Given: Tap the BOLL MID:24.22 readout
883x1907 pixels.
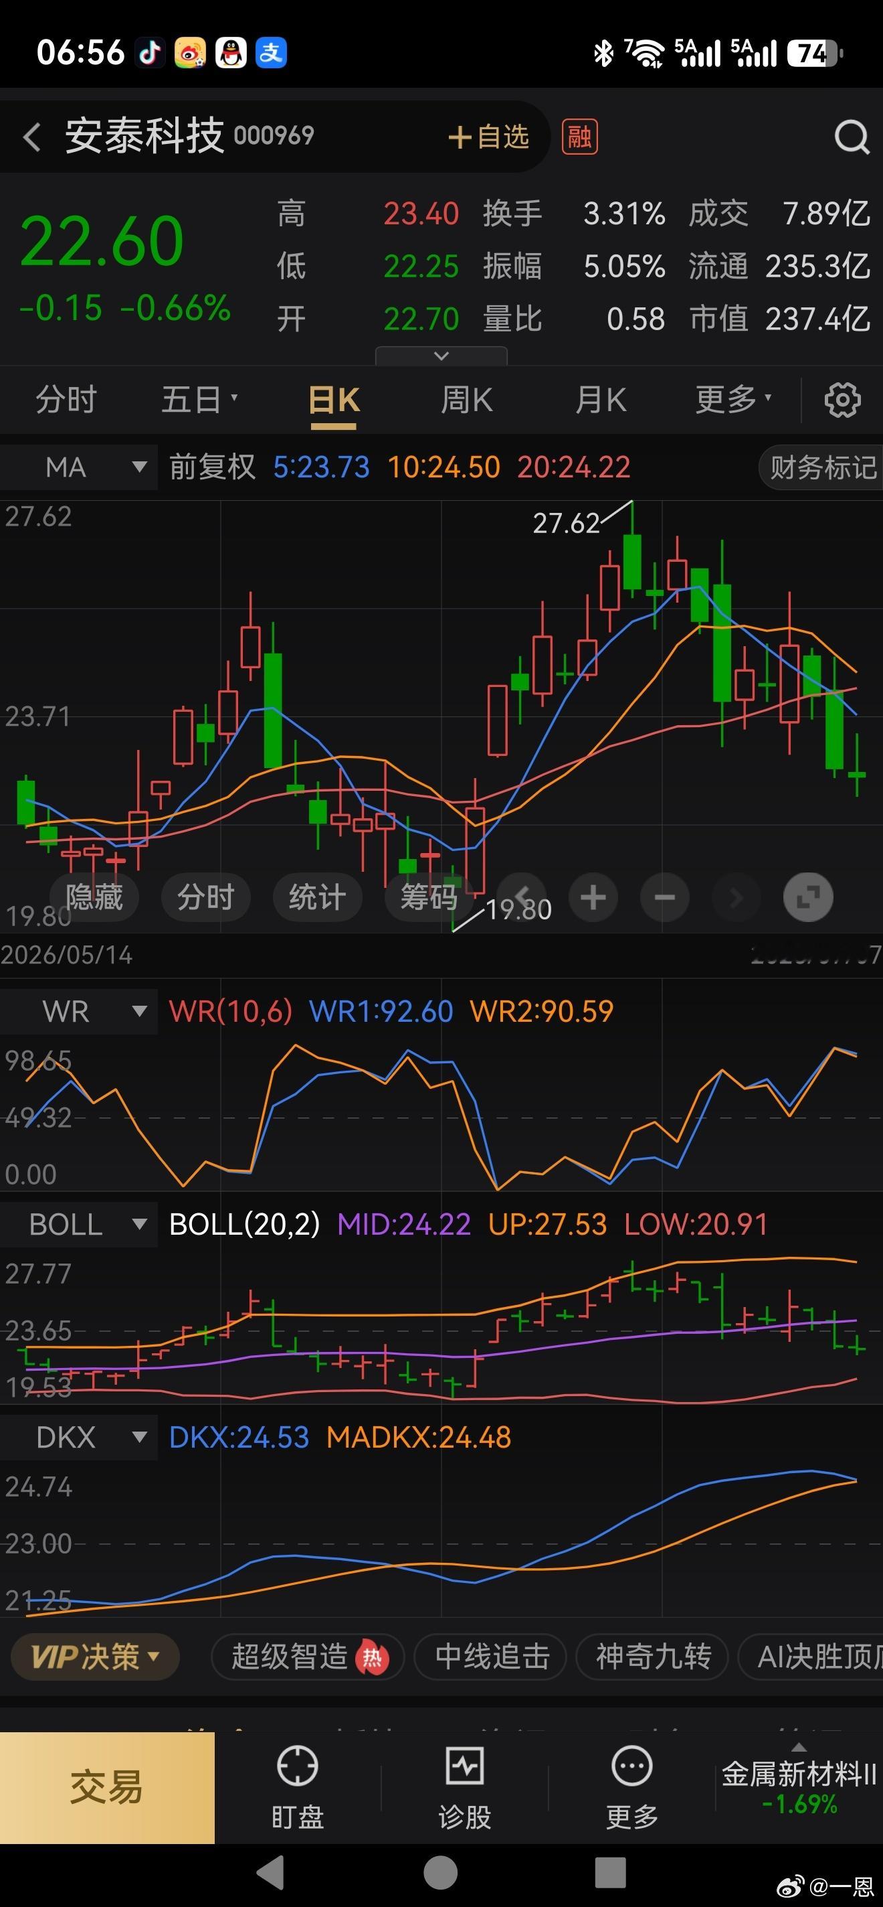Looking at the screenshot, I should pos(404,1225).
